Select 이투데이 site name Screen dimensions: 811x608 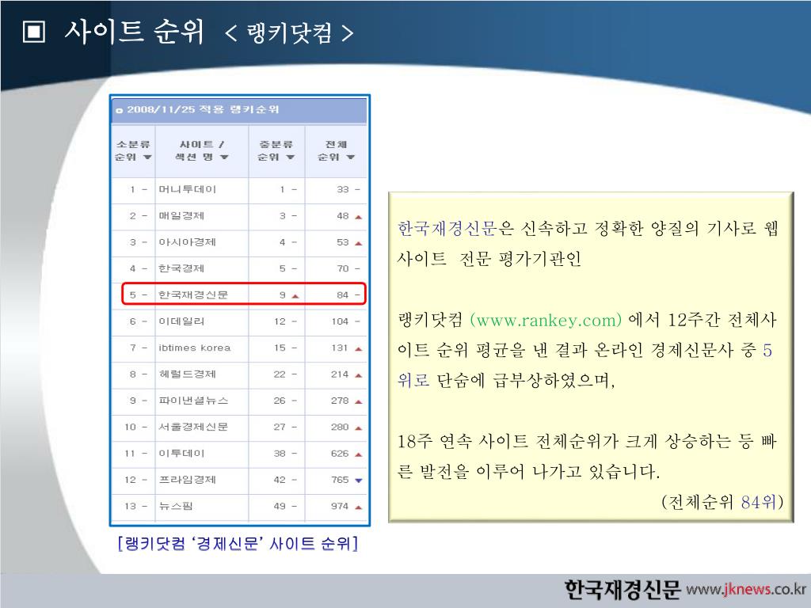click(x=181, y=453)
